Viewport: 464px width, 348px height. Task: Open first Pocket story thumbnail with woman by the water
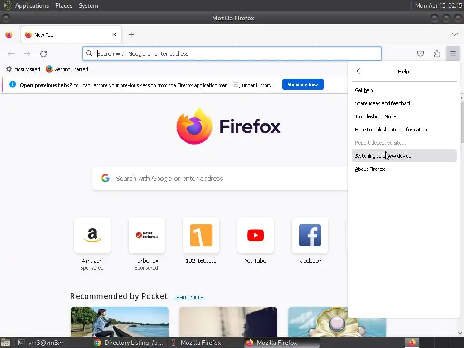(120, 322)
